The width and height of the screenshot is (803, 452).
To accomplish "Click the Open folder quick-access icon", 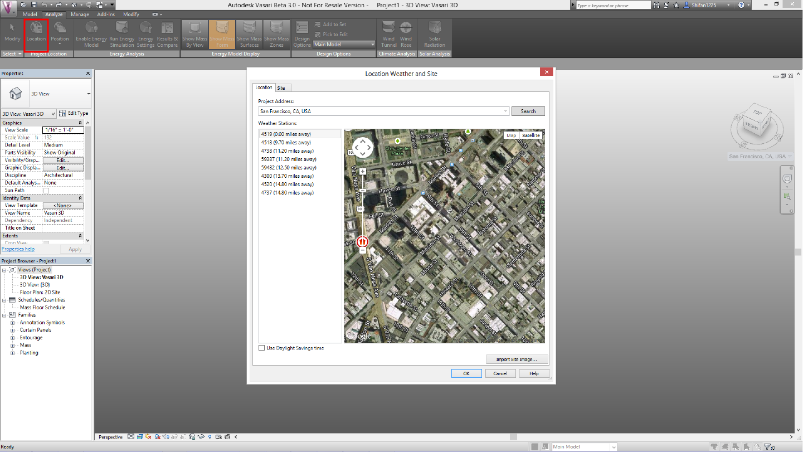I will pyautogui.click(x=25, y=4).
